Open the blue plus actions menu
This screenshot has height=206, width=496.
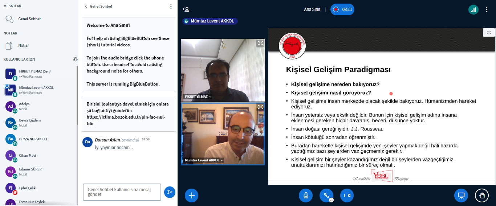[x=192, y=195]
